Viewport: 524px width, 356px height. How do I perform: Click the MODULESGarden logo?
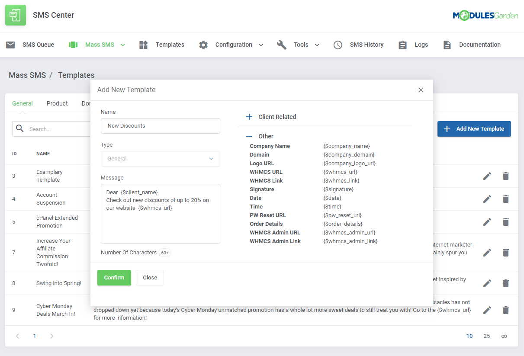(485, 15)
